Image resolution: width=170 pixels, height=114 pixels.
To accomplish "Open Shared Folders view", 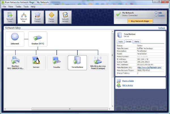I will pyautogui.click(x=37, y=17).
